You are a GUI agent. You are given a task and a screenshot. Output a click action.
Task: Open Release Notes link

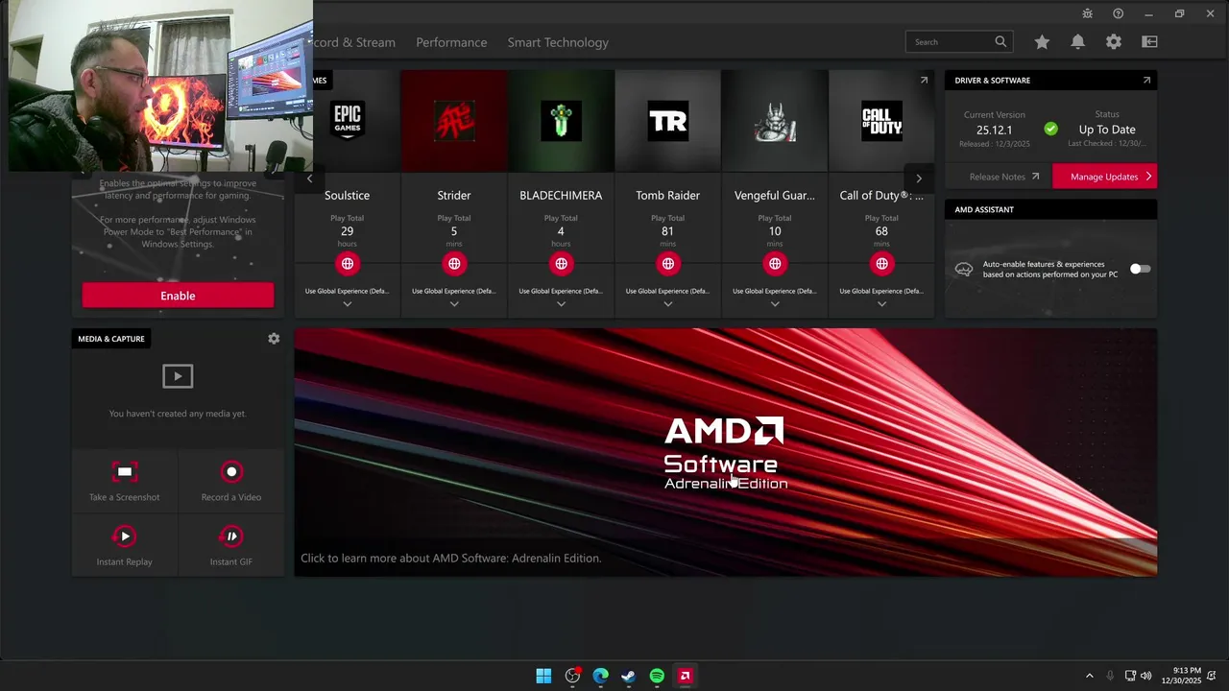click(x=1003, y=177)
